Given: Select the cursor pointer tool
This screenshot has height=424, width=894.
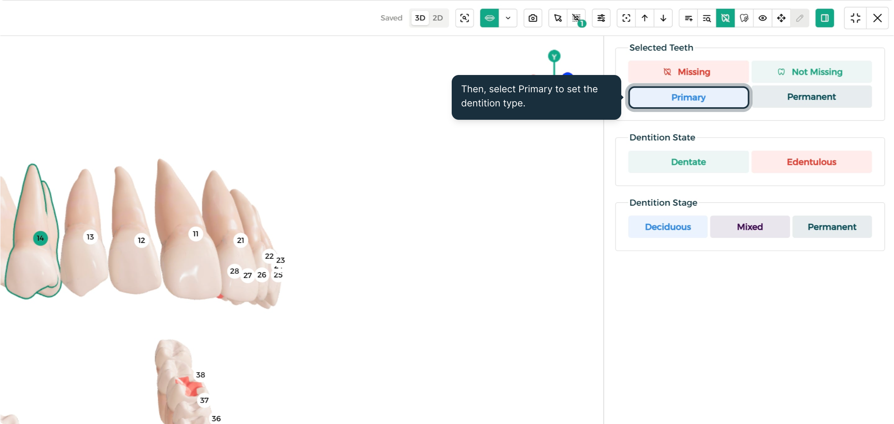Looking at the screenshot, I should point(558,18).
